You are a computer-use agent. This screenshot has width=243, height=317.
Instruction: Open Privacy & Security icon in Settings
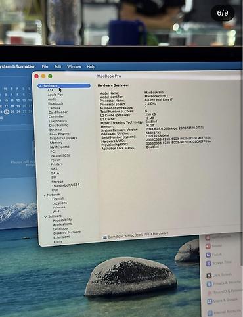pos(210,284)
